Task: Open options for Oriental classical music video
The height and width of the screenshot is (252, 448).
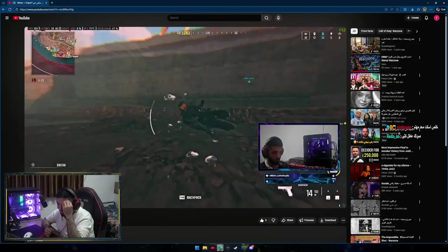Action: [419, 93]
